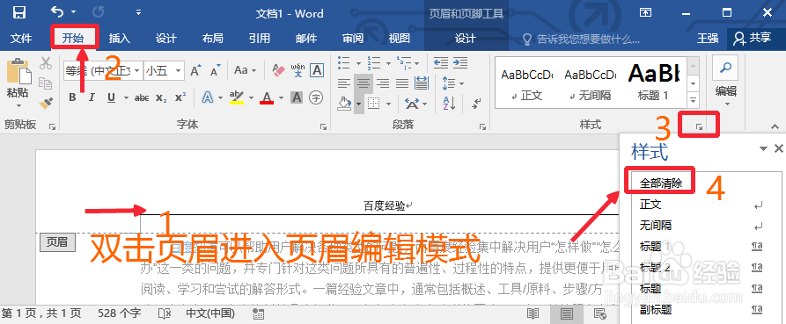The image size is (786, 324).
Task: Click the multilevel list icon
Action: (x=403, y=62)
